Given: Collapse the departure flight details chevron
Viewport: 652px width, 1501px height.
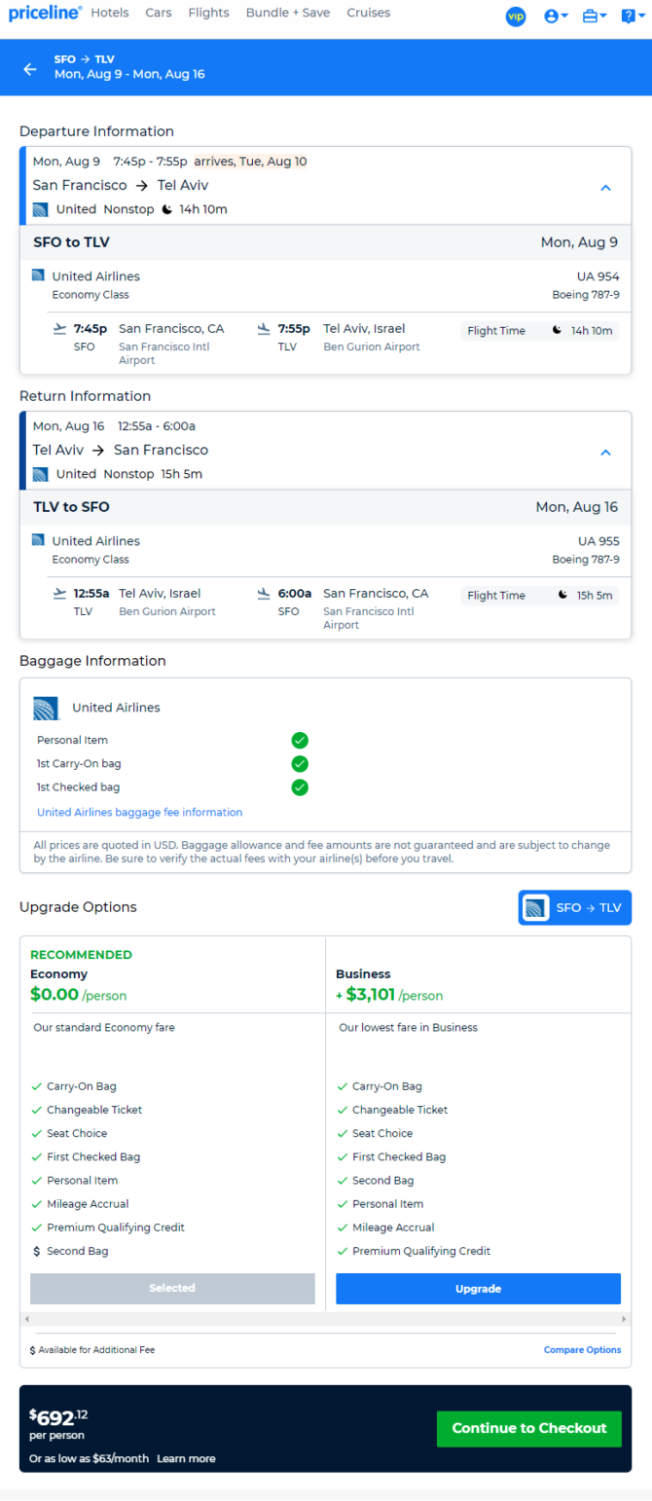Looking at the screenshot, I should point(605,187).
